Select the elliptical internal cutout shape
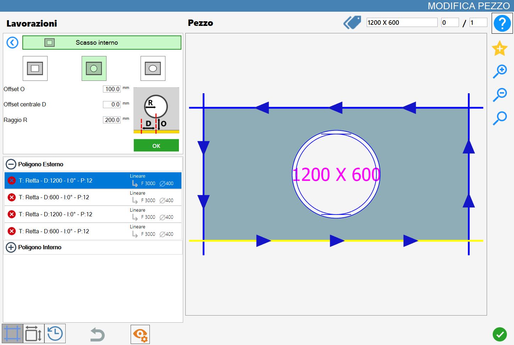514x345 pixels. click(x=153, y=68)
